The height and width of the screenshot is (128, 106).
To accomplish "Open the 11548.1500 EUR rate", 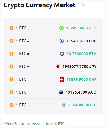I will [x=82, y=41].
